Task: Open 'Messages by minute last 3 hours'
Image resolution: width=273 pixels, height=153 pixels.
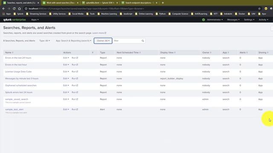Action: 22,79
